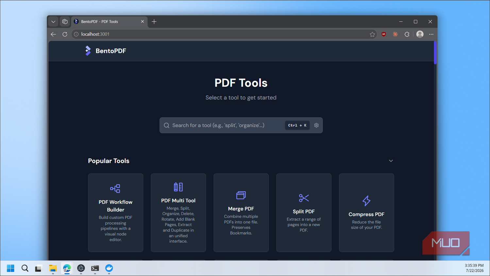
Task: Click the taskbar clock and date
Action: [474, 268]
